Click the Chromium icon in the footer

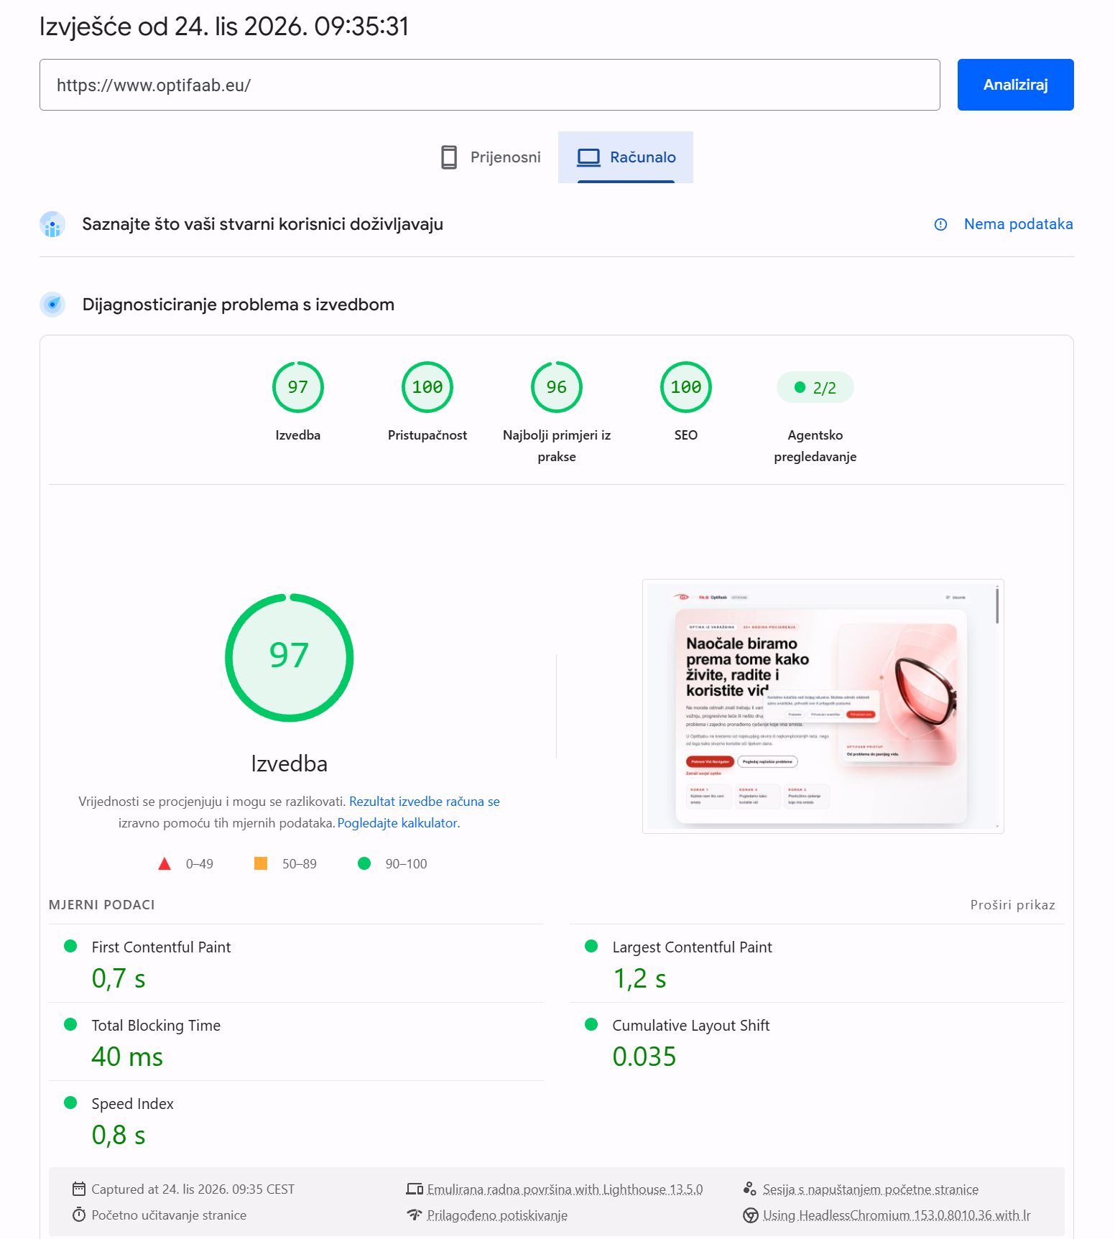(751, 1215)
